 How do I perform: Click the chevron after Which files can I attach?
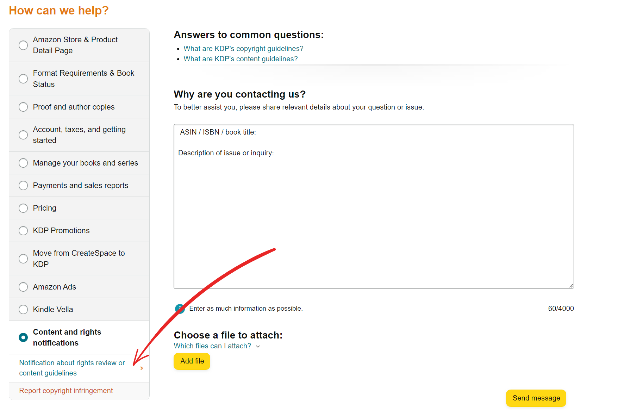(258, 346)
